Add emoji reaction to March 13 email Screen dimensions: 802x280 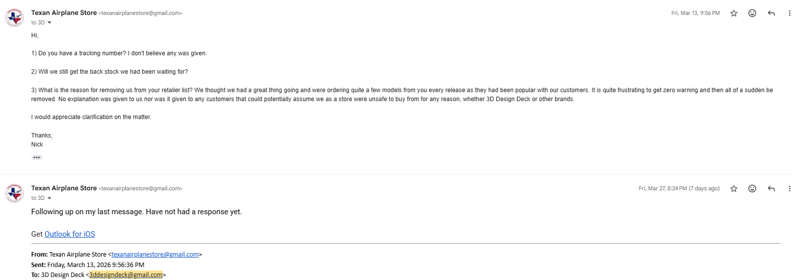point(752,13)
